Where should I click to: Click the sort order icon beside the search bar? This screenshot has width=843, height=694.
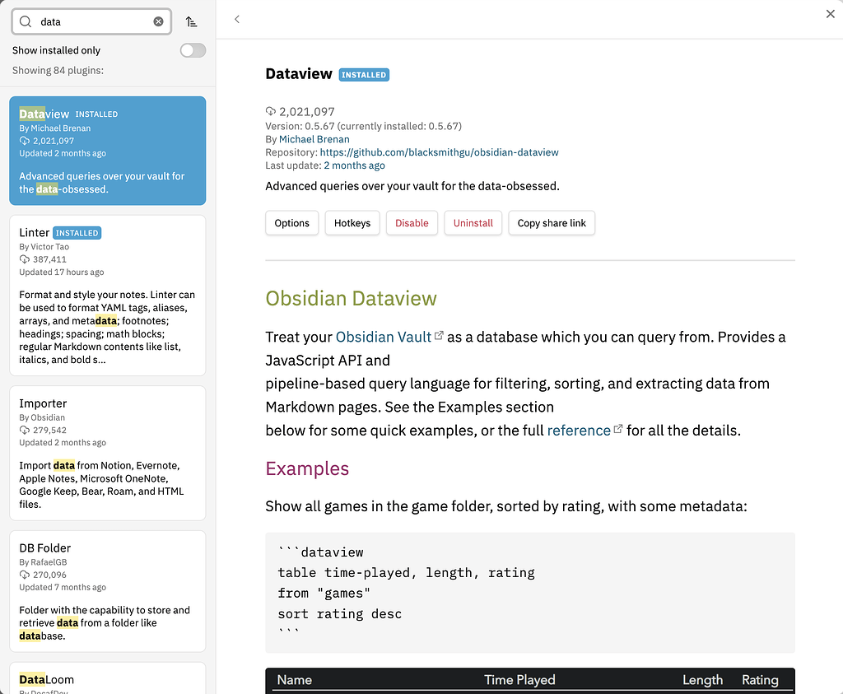tap(191, 21)
